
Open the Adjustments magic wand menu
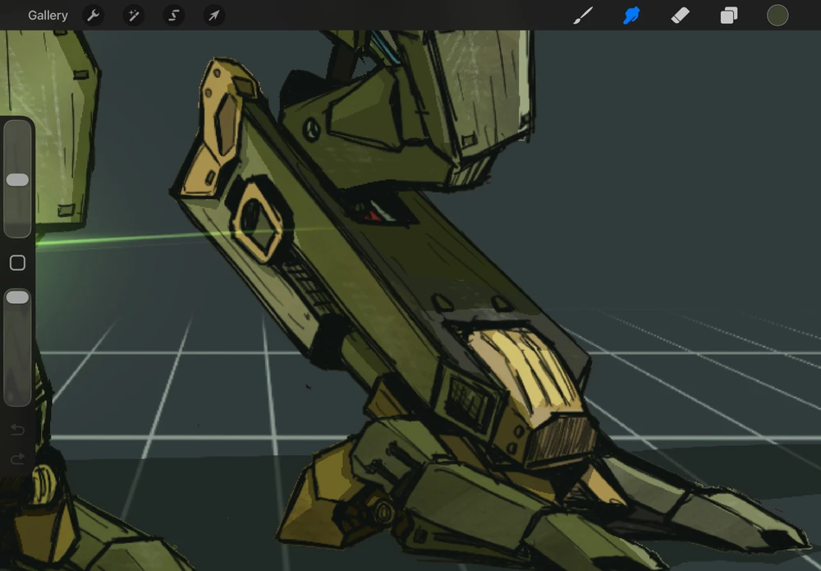[133, 16]
